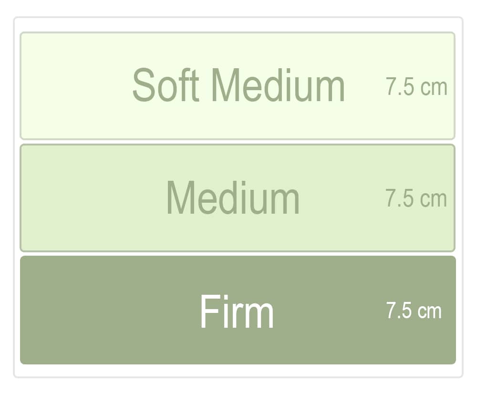The image size is (477, 394).
Task: Click the "Medium" label in middle layer
Action: pyautogui.click(x=233, y=198)
